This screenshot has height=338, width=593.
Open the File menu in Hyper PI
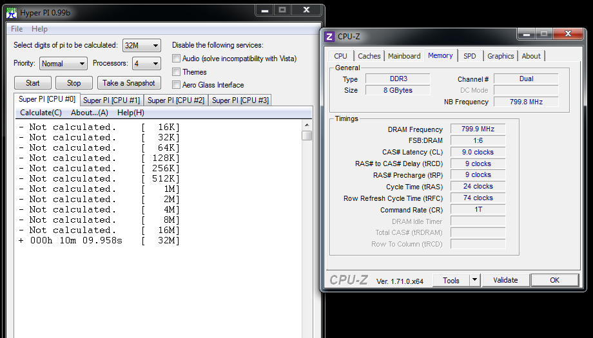tap(17, 29)
